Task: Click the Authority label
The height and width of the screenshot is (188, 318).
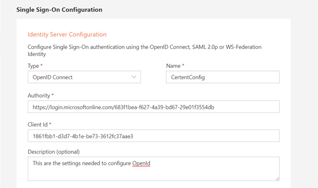Action: (39, 95)
